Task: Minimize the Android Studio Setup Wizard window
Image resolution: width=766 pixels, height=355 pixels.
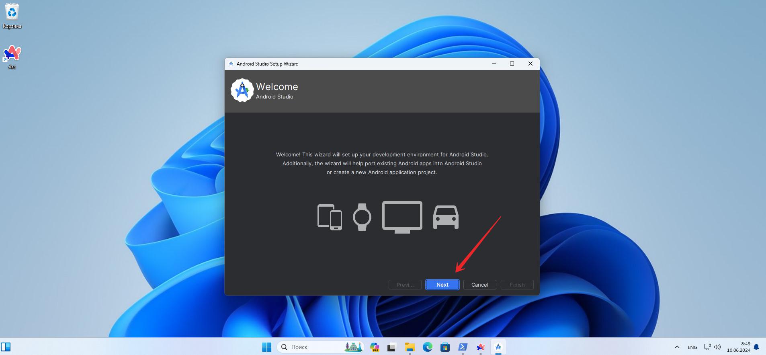Action: [x=494, y=64]
